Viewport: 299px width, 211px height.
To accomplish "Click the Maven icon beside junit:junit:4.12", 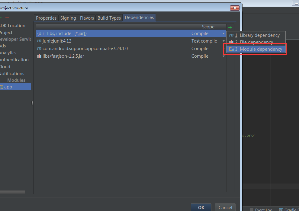I will 39,41.
